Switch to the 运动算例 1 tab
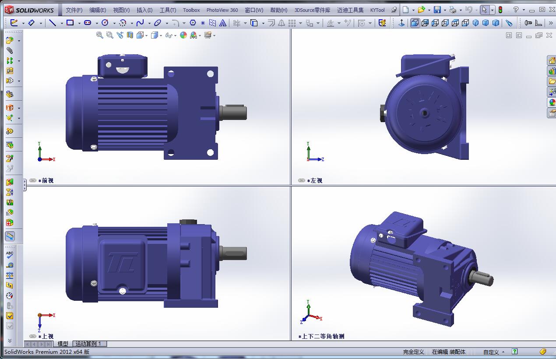This screenshot has width=556, height=359. tap(89, 344)
